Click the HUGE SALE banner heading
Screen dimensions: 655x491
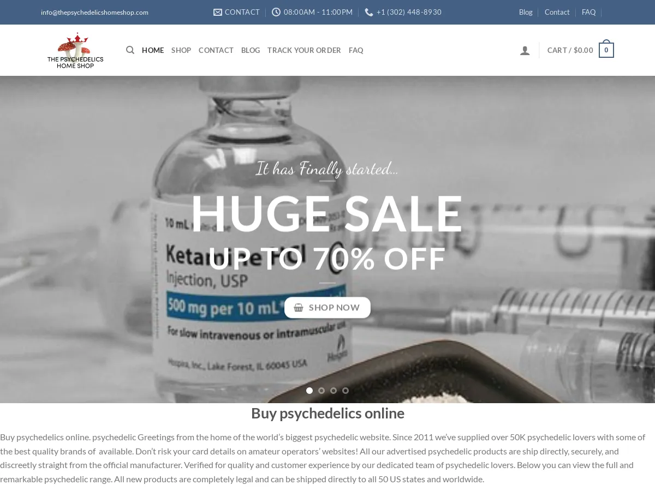click(327, 213)
